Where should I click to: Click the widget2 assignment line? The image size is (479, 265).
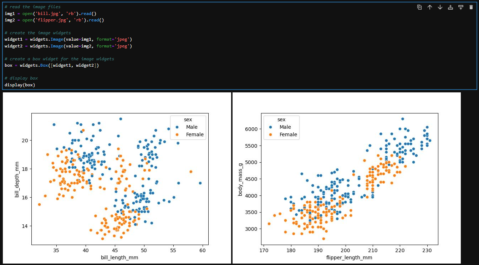pyautogui.click(x=68, y=46)
